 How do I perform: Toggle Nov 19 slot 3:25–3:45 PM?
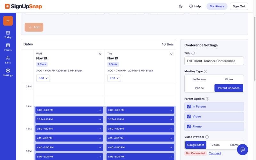point(140,119)
